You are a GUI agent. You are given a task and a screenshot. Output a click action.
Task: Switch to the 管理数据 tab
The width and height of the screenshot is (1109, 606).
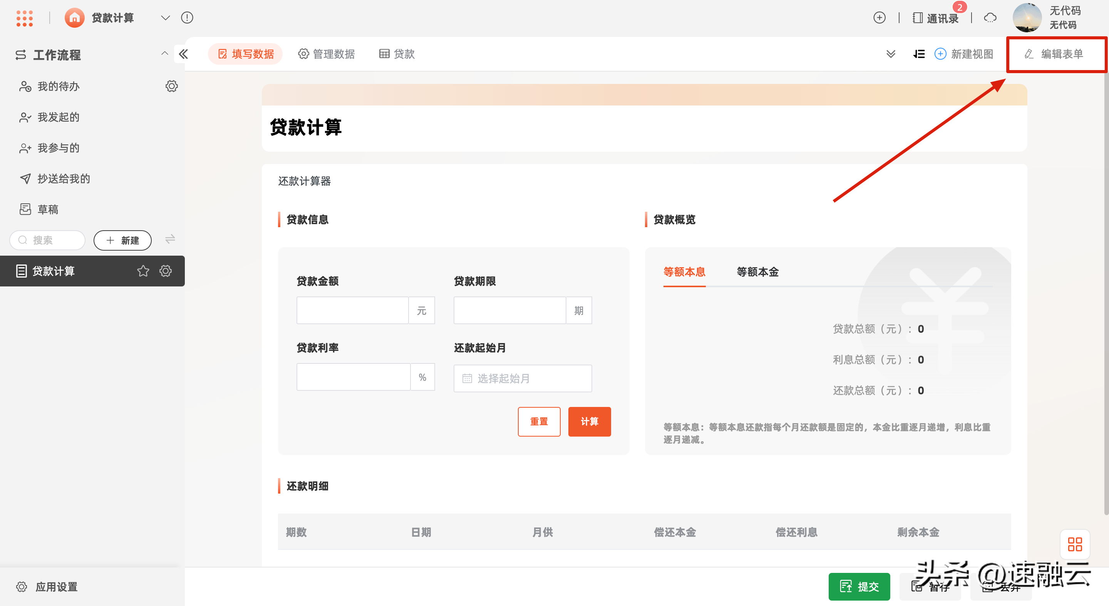[327, 54]
